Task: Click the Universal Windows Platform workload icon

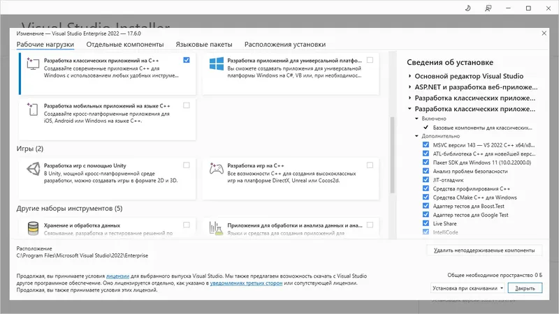Action: (x=216, y=65)
